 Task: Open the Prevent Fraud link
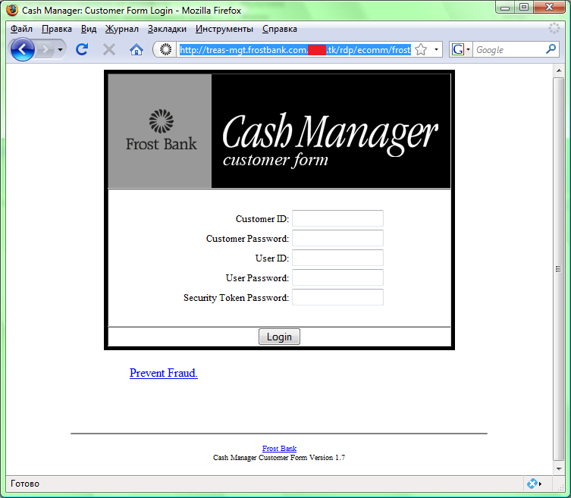[164, 373]
